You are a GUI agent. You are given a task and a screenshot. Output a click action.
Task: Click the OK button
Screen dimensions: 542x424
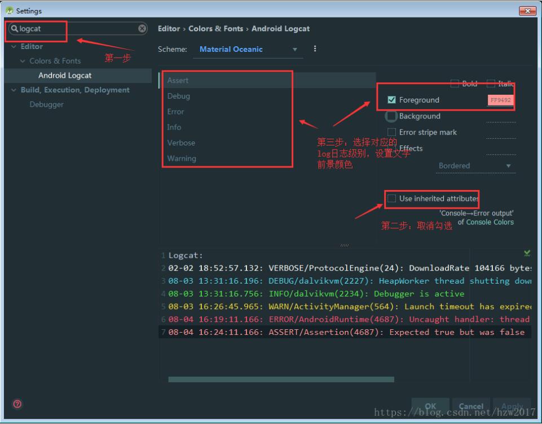tap(431, 406)
